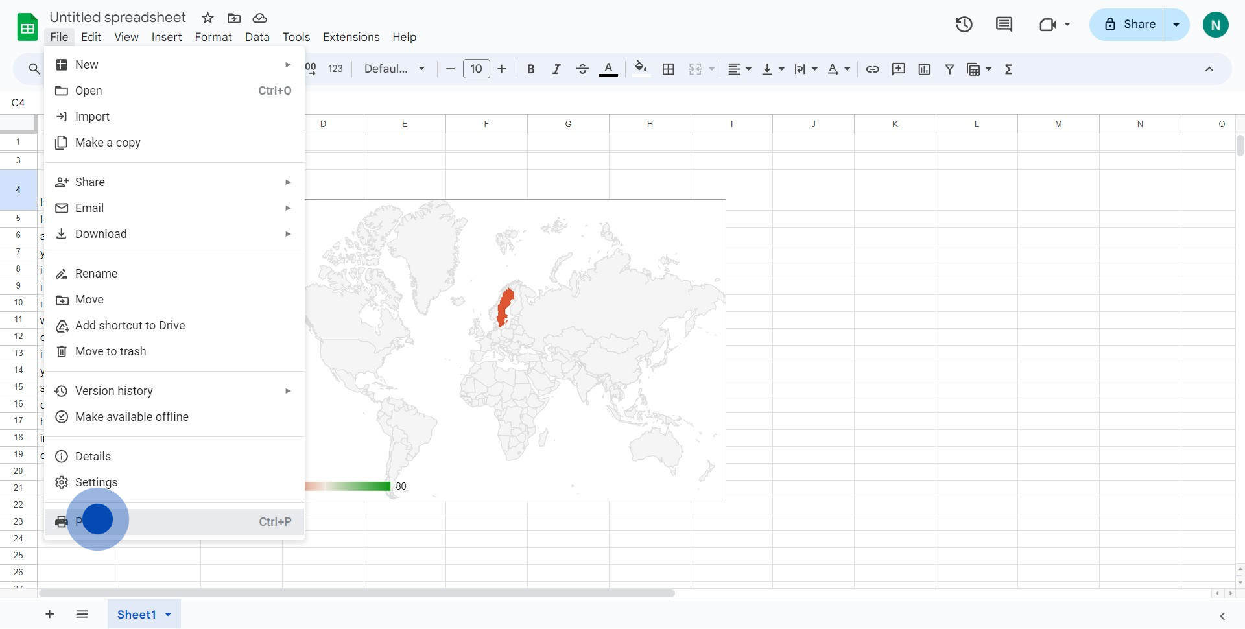Add a new sheet with the plus button

tap(49, 614)
